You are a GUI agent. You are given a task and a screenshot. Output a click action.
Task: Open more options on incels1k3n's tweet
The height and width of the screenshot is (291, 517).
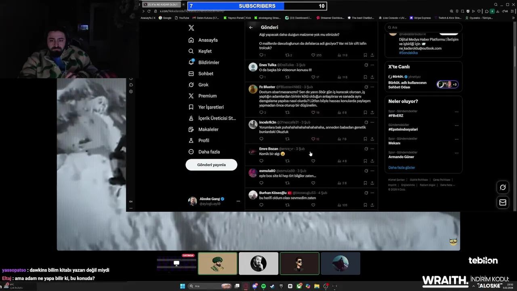tap(372, 122)
